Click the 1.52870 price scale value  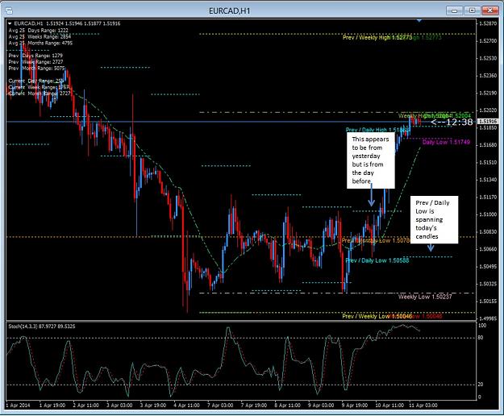coord(488,23)
